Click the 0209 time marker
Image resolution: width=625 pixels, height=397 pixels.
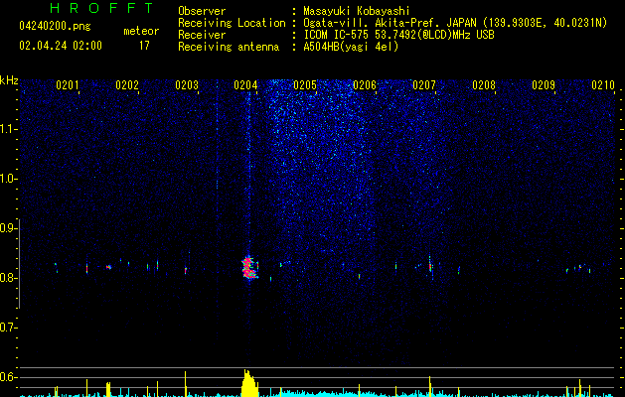(x=544, y=85)
